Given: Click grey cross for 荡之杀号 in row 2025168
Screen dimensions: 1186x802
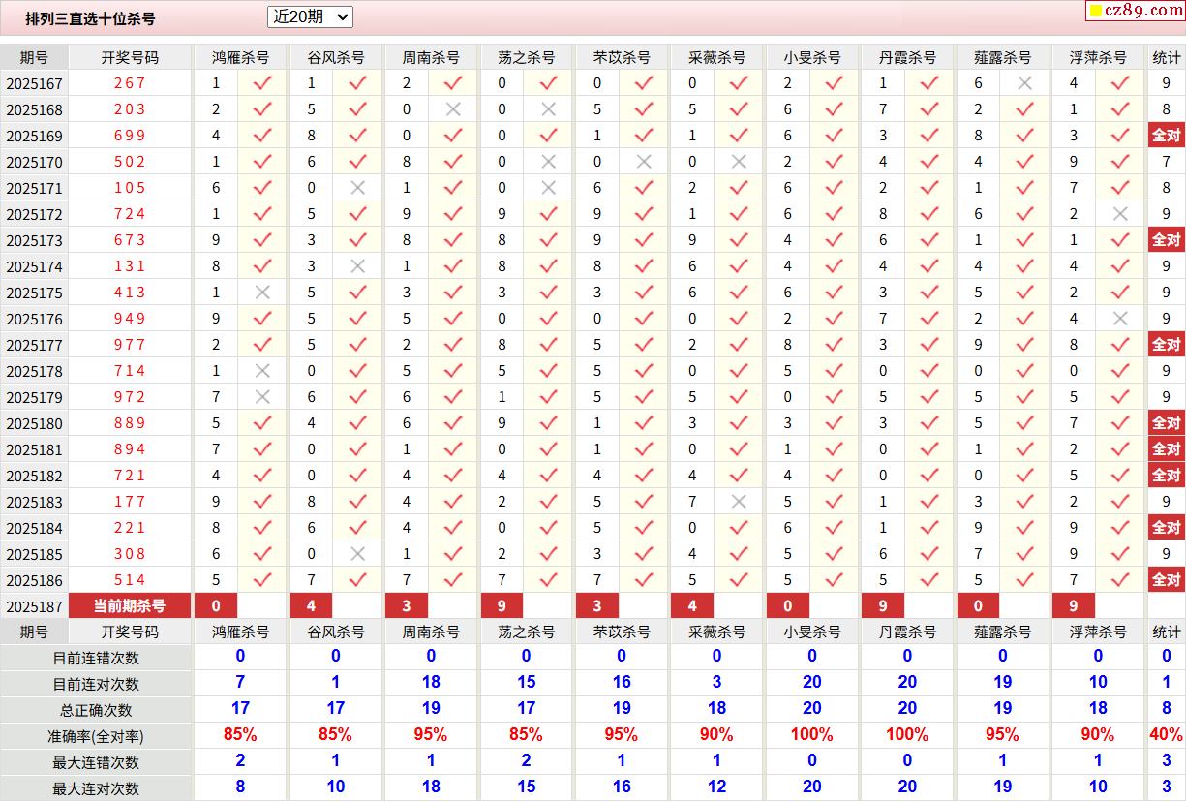Looking at the screenshot, I should coord(549,109).
